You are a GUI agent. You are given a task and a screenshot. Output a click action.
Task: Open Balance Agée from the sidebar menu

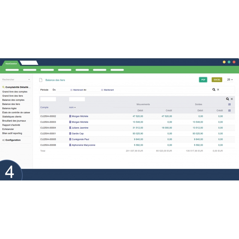10,108
